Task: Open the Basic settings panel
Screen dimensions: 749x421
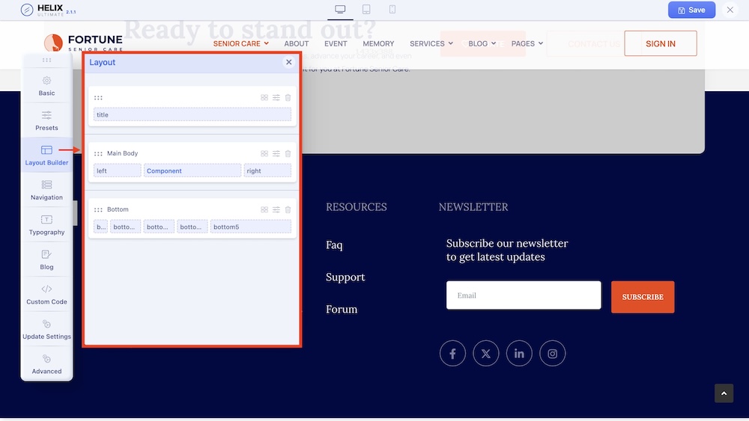Action: click(46, 86)
